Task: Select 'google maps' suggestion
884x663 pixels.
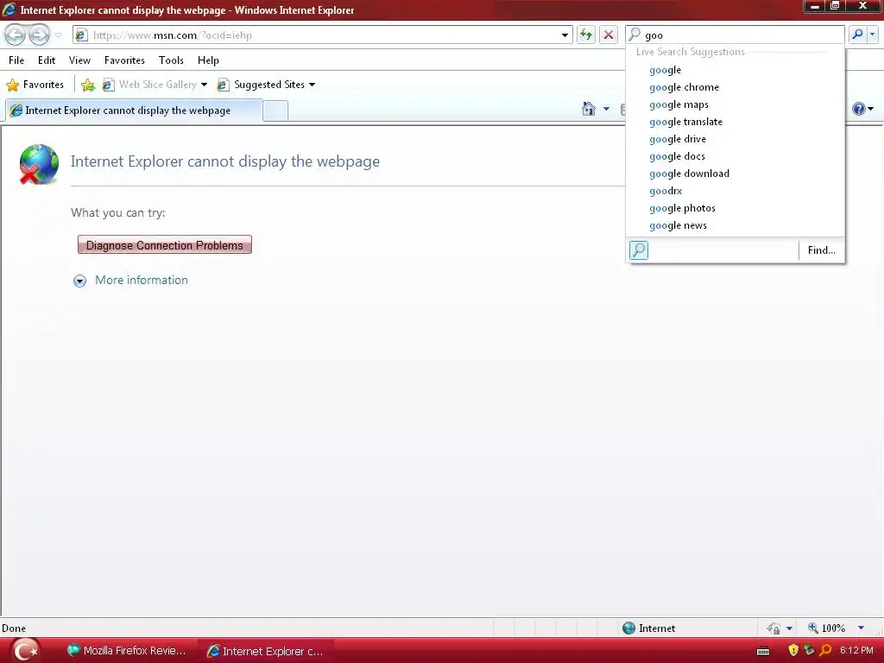Action: point(736,104)
